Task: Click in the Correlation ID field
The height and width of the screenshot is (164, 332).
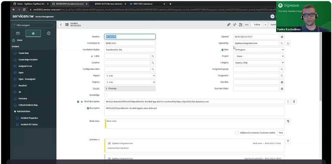Action: click(130, 43)
